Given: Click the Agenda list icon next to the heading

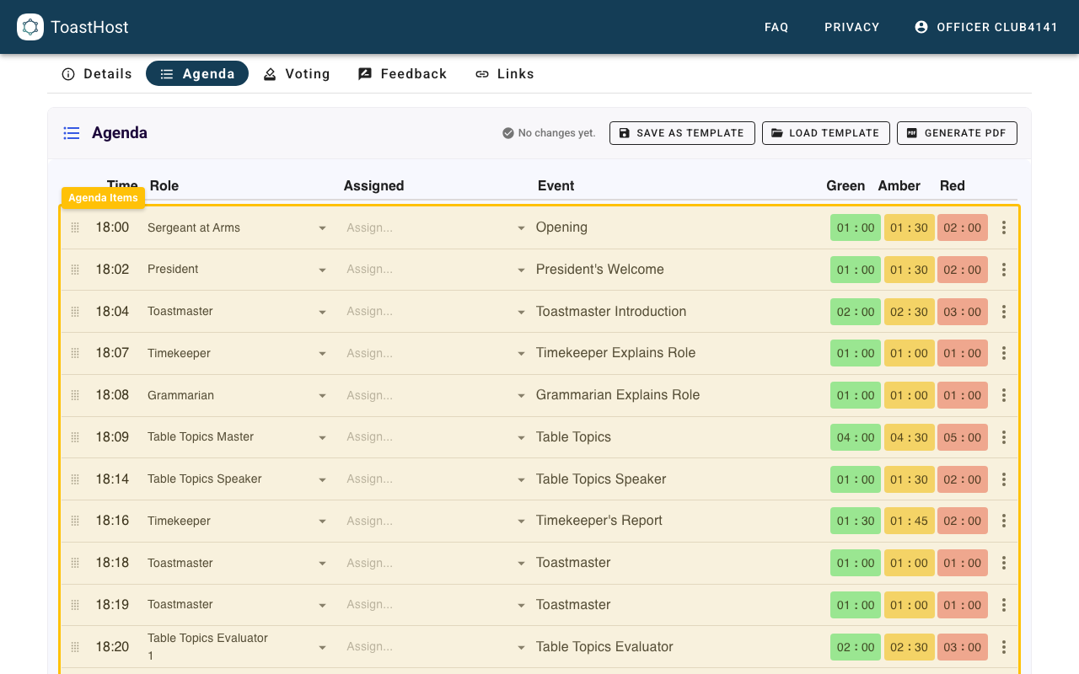Looking at the screenshot, I should click(72, 132).
